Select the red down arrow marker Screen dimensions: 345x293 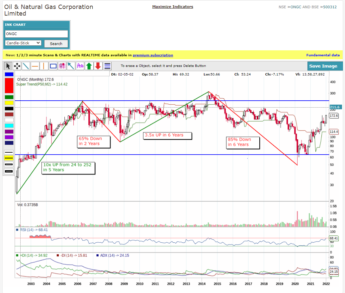[x=98, y=66]
